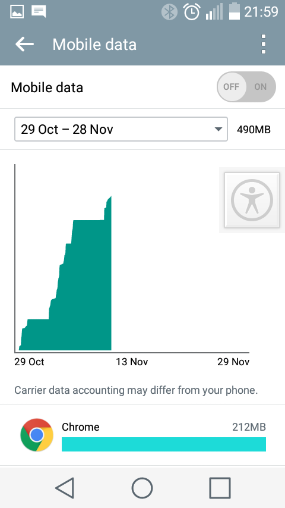285x508 pixels.
Task: Tap the back arrow in header
Action: coord(24,44)
